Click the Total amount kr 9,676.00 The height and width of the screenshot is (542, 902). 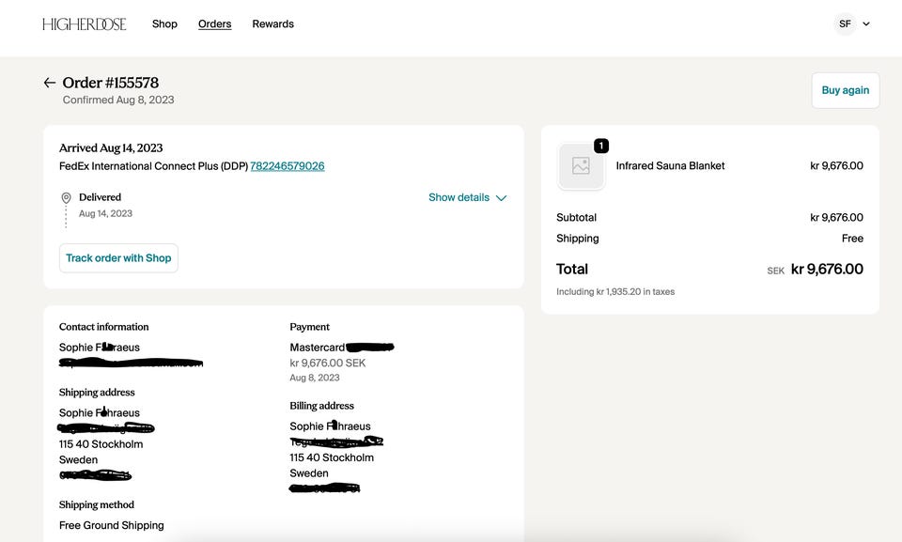point(826,270)
